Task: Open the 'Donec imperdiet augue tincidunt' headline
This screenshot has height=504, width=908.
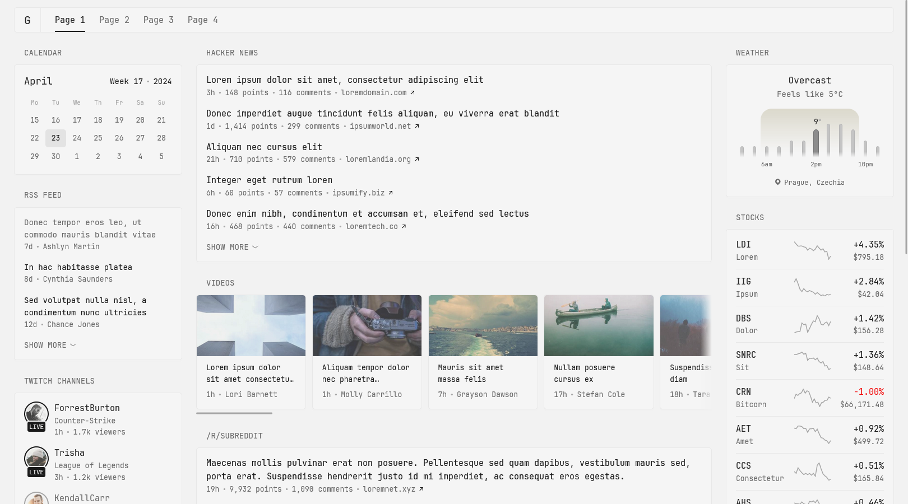Action: [x=382, y=113]
